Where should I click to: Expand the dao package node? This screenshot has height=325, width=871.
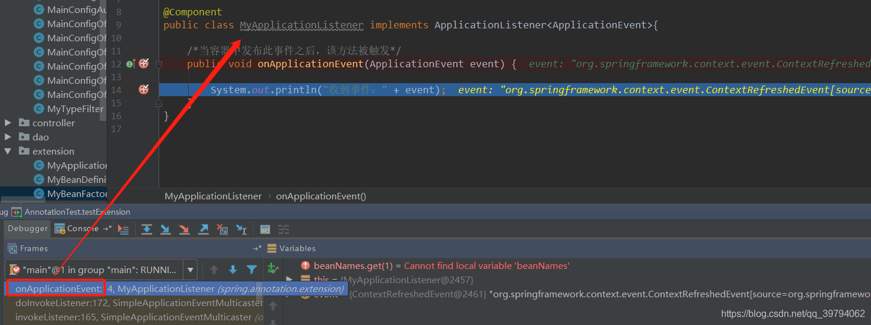coord(8,137)
